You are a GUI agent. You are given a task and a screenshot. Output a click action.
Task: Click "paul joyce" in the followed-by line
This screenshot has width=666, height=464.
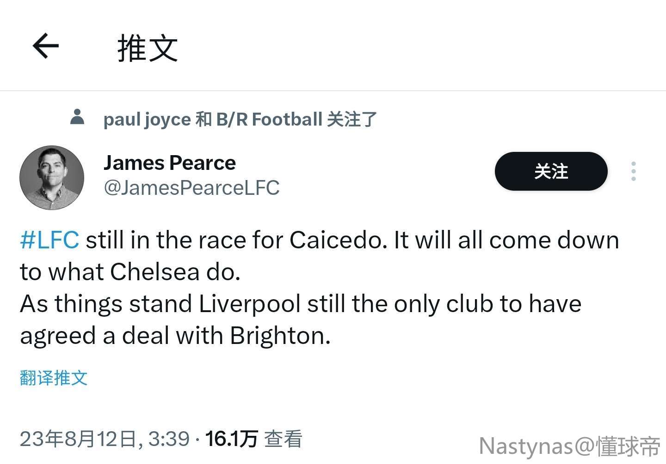147,120
